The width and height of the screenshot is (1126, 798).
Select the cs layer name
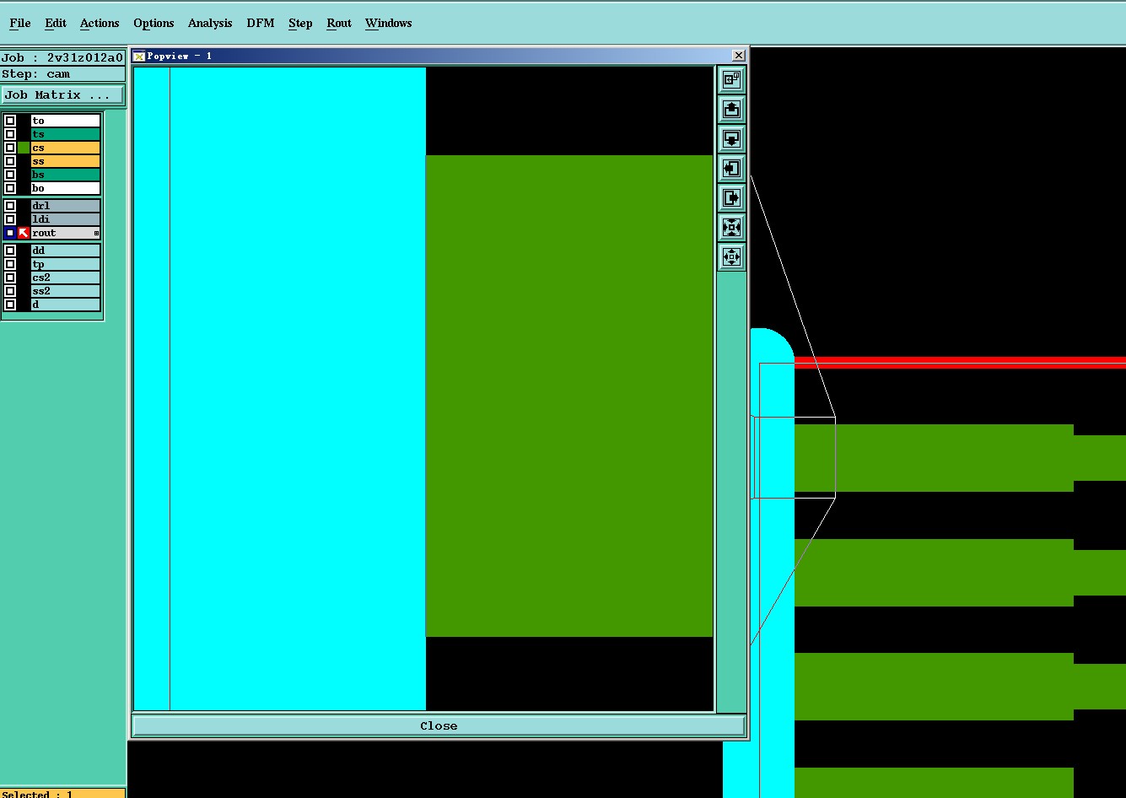pyautogui.click(x=66, y=148)
